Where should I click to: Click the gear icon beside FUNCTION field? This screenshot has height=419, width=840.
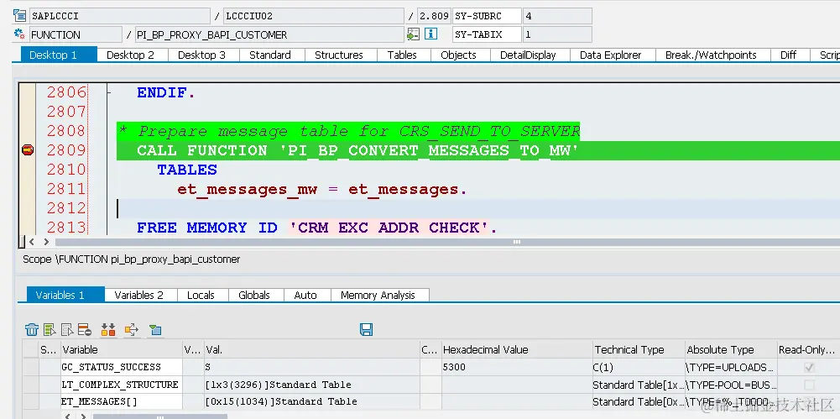(20, 34)
